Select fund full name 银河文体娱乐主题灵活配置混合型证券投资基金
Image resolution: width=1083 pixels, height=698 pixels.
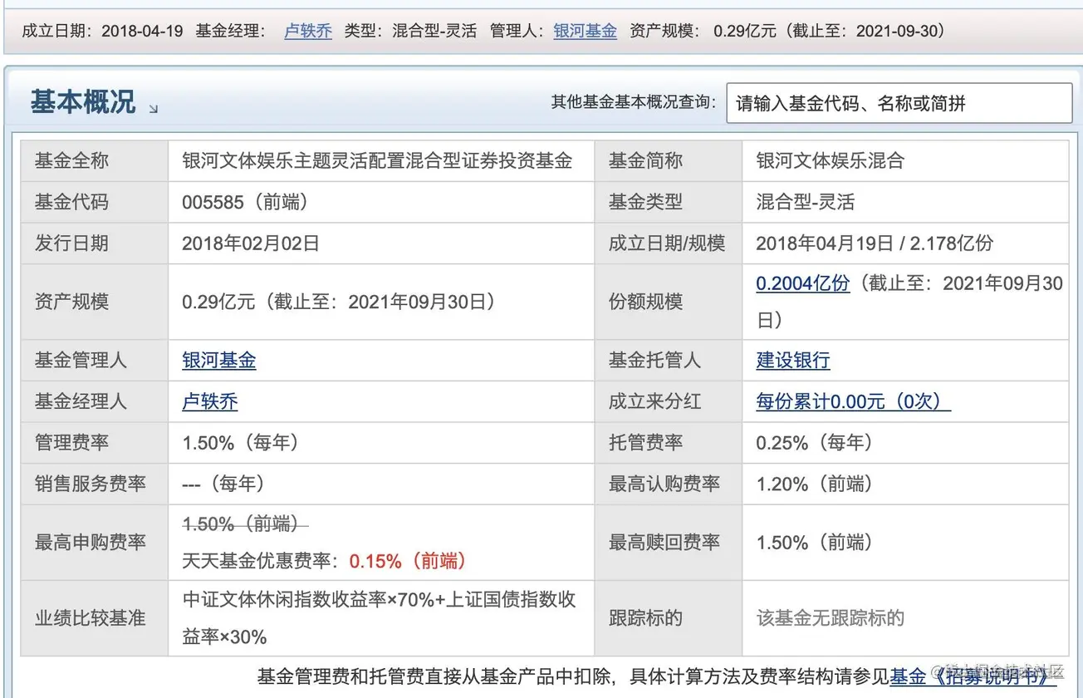pos(377,160)
